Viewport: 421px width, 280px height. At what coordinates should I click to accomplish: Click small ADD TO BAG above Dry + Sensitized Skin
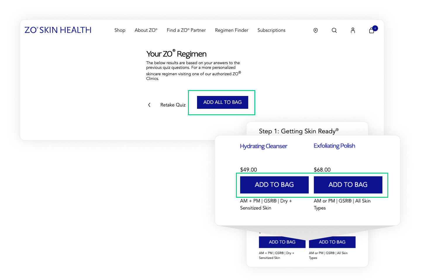[x=282, y=242]
